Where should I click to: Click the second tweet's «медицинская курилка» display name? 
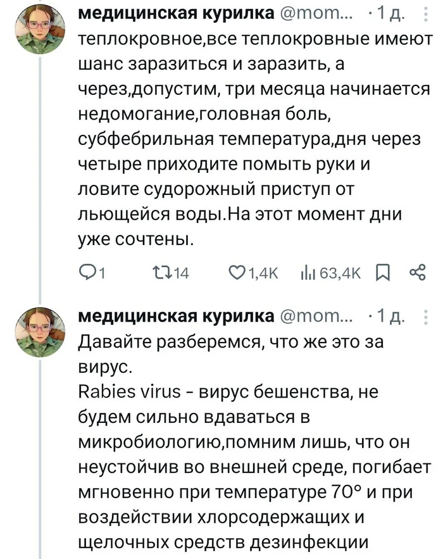175,315
